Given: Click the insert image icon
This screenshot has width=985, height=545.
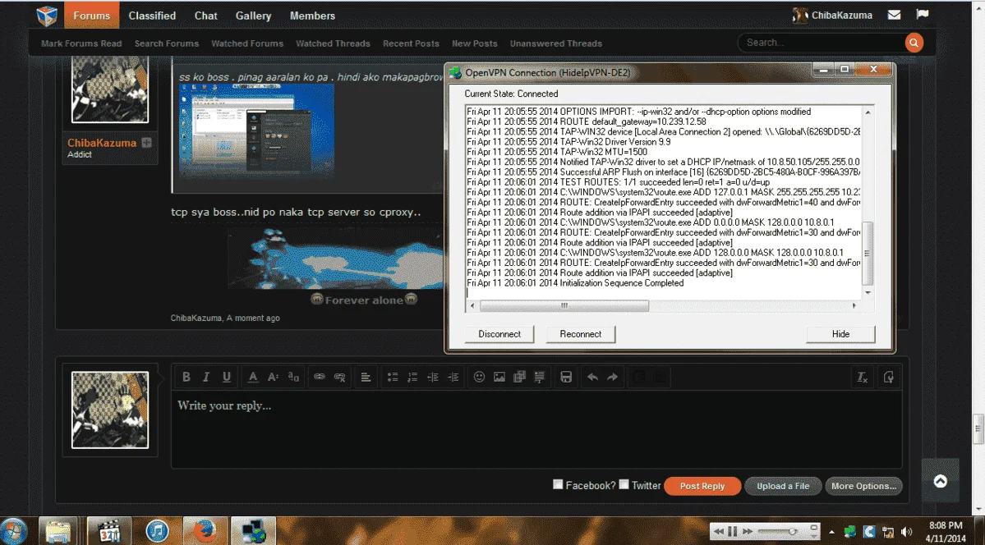Looking at the screenshot, I should point(499,377).
